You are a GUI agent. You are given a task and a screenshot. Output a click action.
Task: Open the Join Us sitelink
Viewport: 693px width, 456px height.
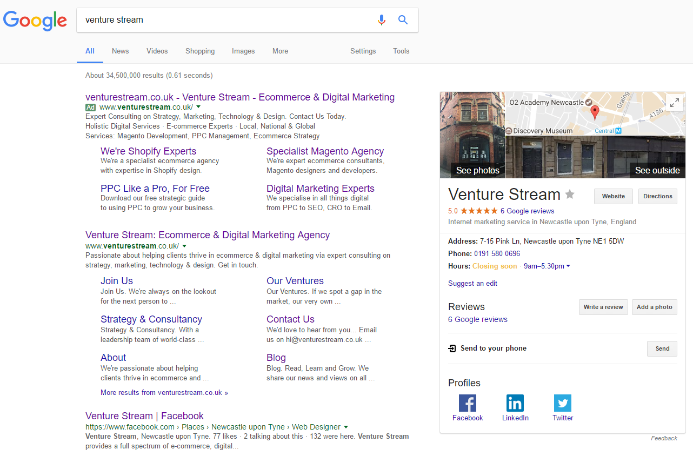click(117, 281)
